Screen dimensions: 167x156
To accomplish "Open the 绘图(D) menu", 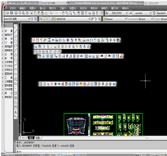I will point(73,8).
